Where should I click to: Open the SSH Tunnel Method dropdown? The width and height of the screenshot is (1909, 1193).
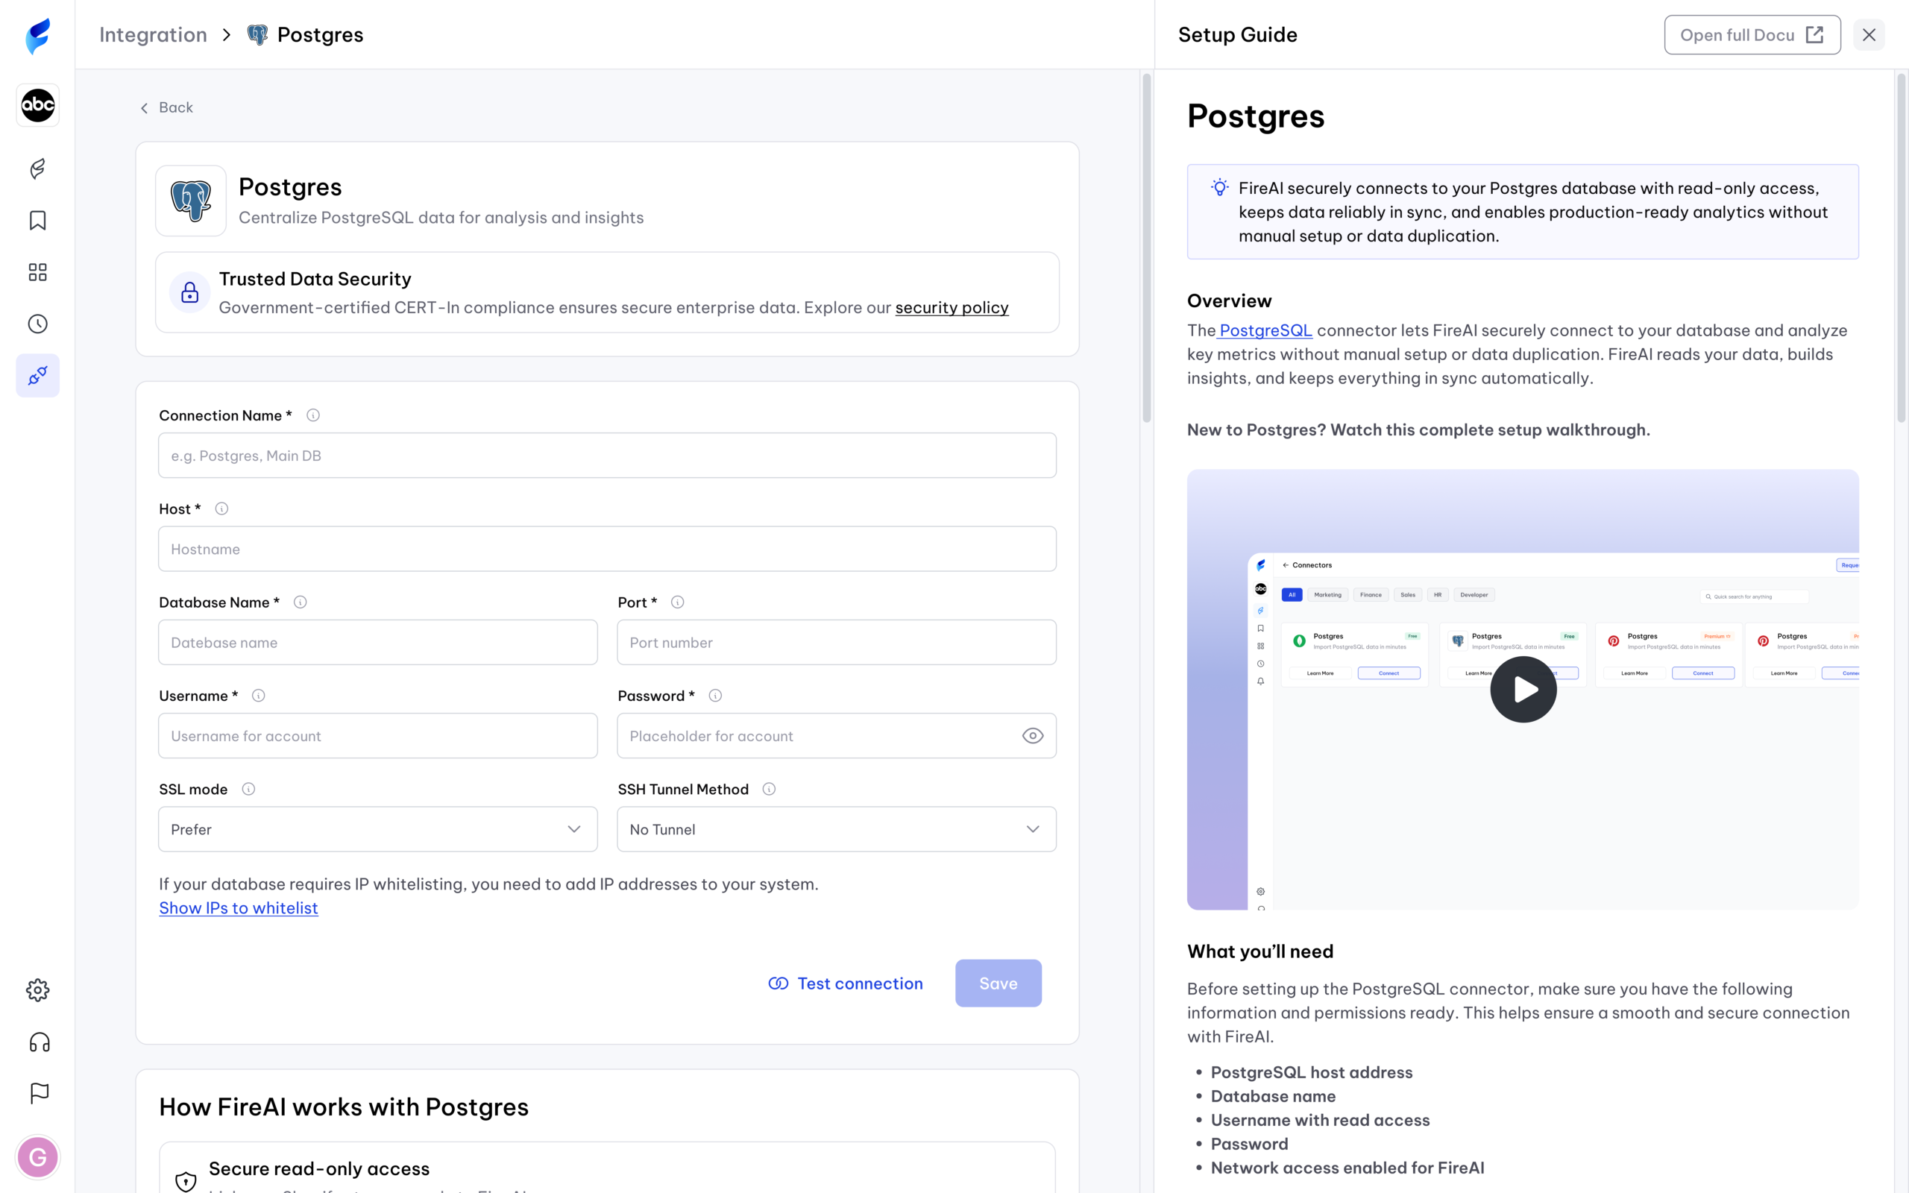point(835,828)
